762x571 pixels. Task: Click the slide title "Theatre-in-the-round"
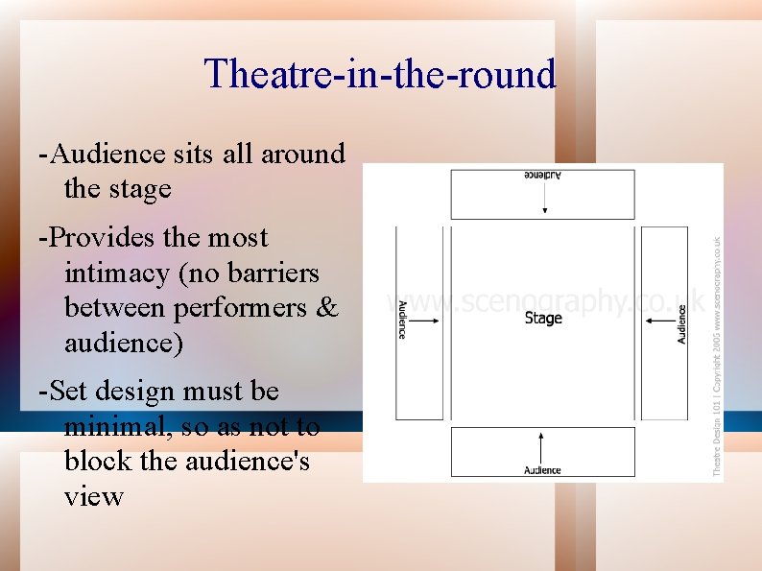(x=380, y=73)
